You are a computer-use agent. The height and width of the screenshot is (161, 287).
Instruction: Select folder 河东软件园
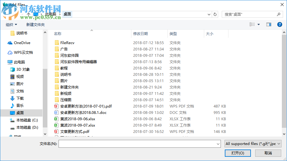(69, 56)
